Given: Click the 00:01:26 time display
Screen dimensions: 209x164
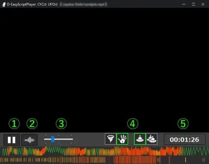Looking at the screenshot, I should [185, 140].
